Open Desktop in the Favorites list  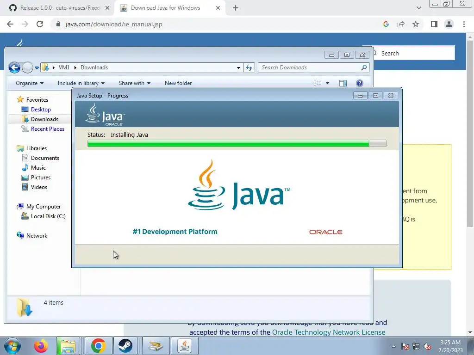click(41, 109)
